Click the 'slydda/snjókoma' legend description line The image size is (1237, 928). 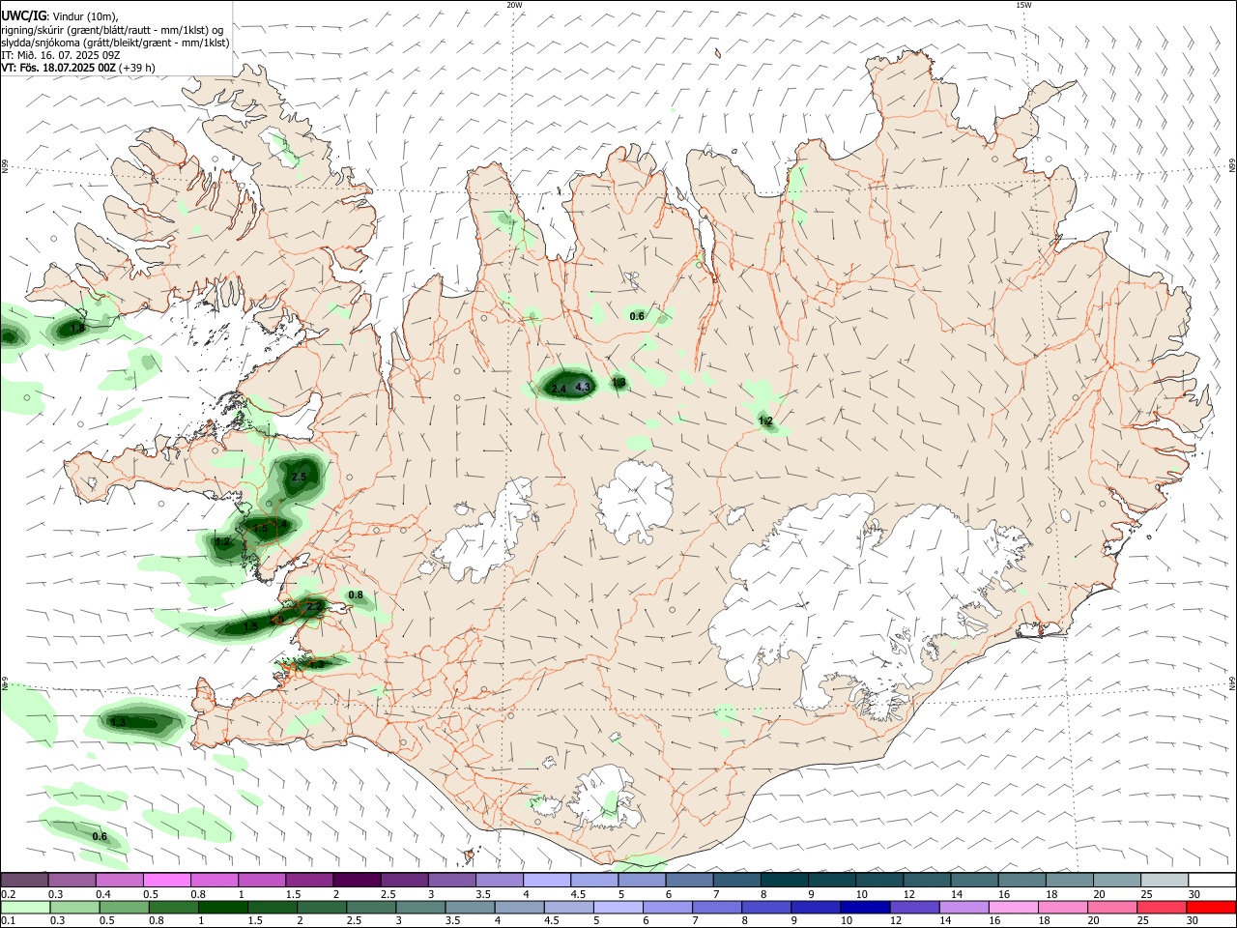[115, 43]
